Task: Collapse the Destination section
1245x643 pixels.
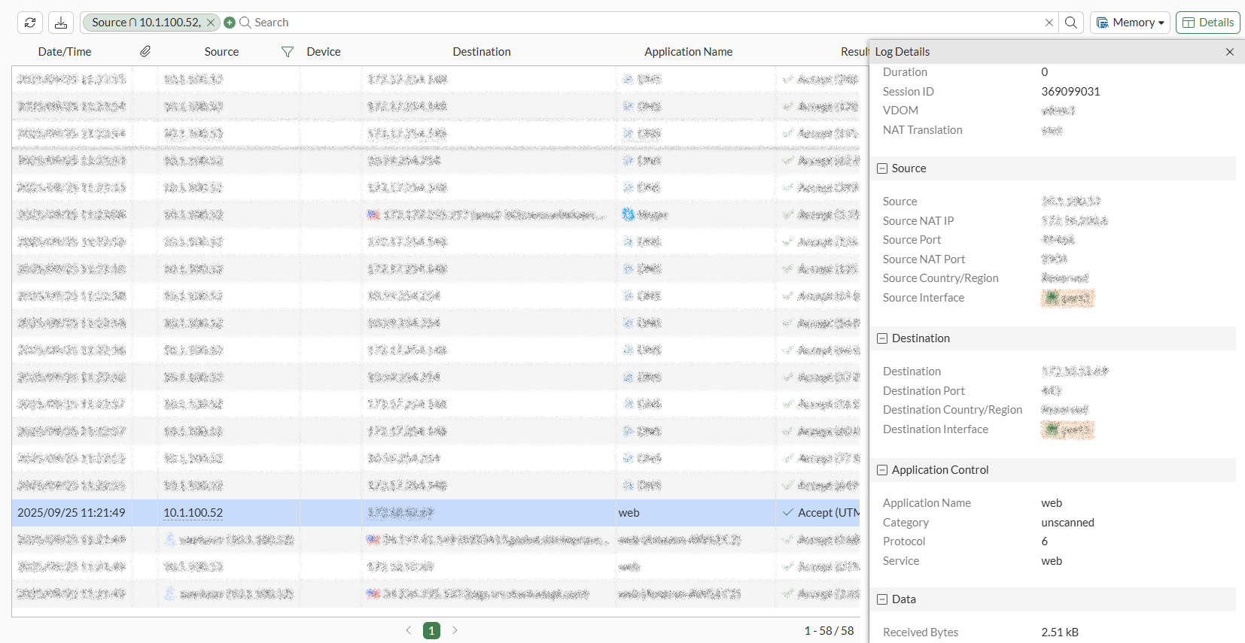Action: click(x=882, y=338)
